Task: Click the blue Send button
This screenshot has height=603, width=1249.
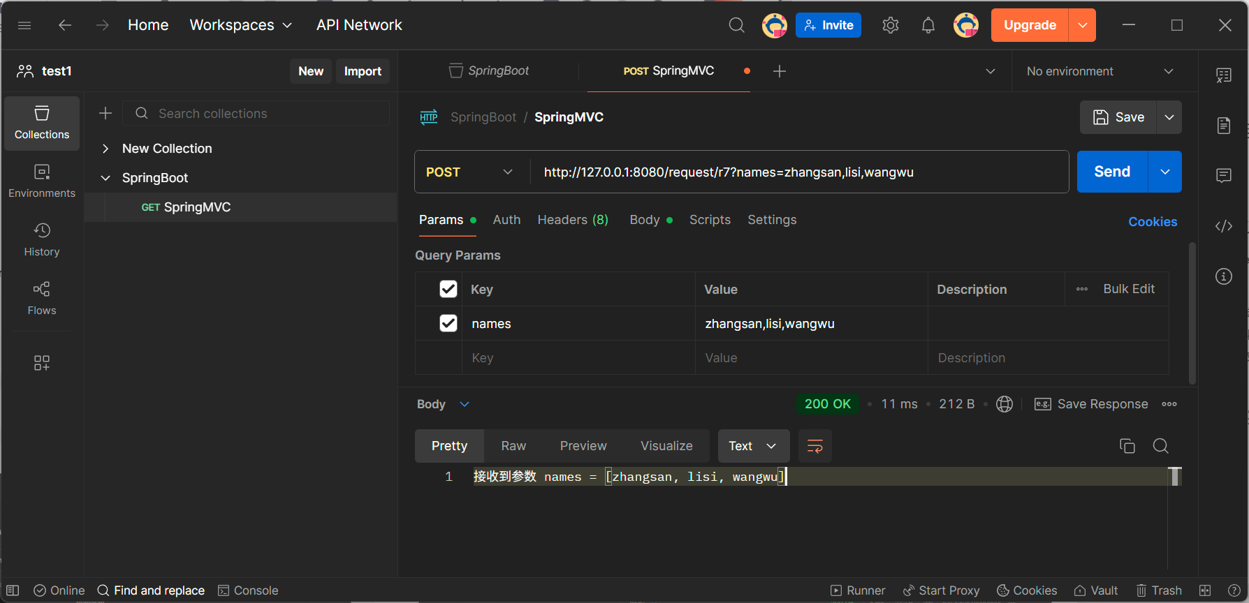Action: pos(1112,172)
